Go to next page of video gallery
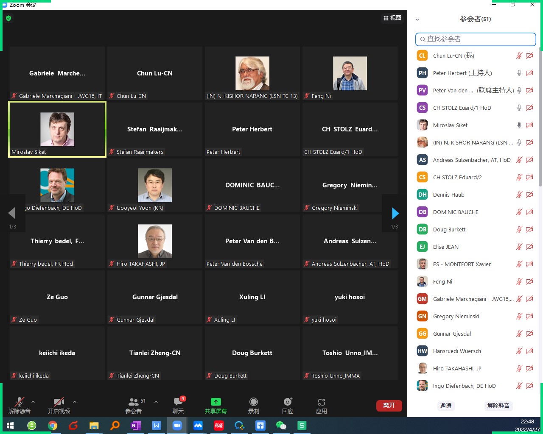The image size is (543, 434). [x=395, y=213]
